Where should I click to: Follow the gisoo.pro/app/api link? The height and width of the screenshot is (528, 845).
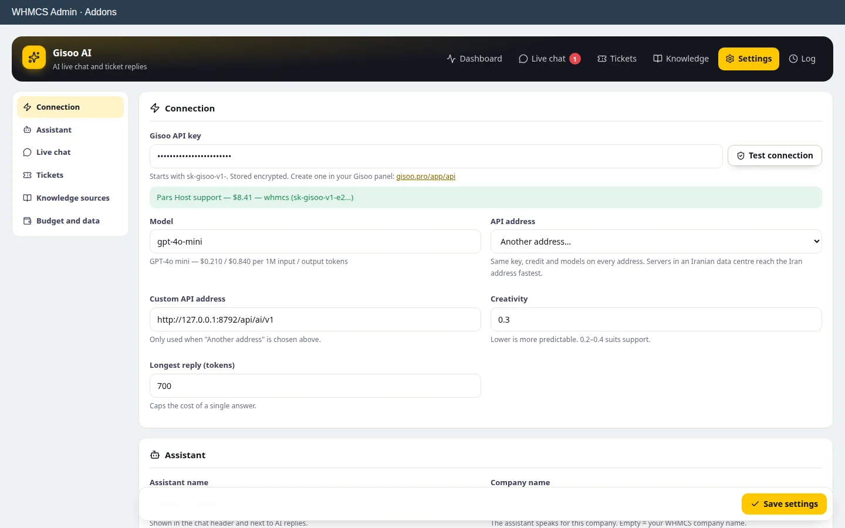[x=425, y=177]
